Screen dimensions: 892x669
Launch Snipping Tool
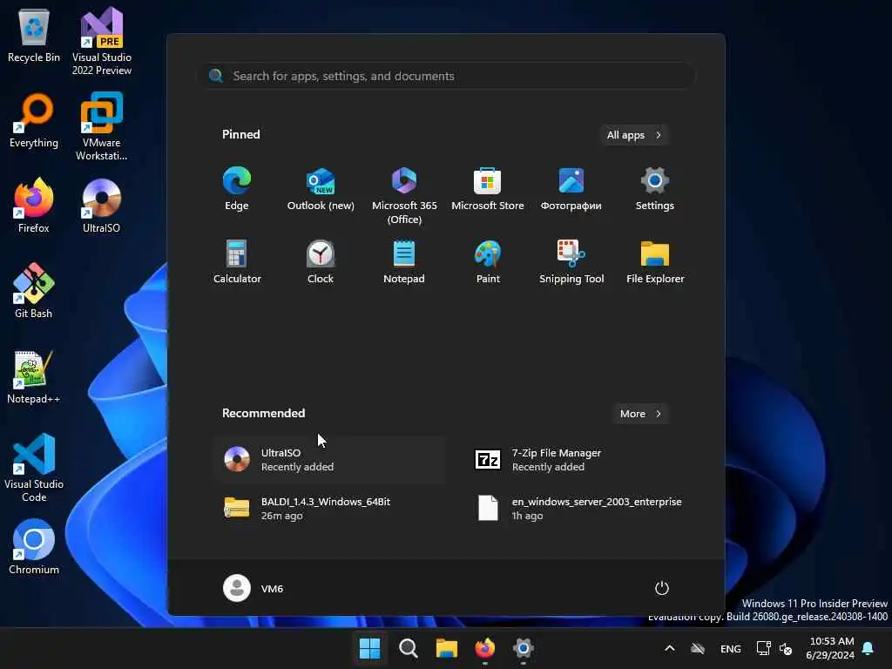click(x=571, y=262)
